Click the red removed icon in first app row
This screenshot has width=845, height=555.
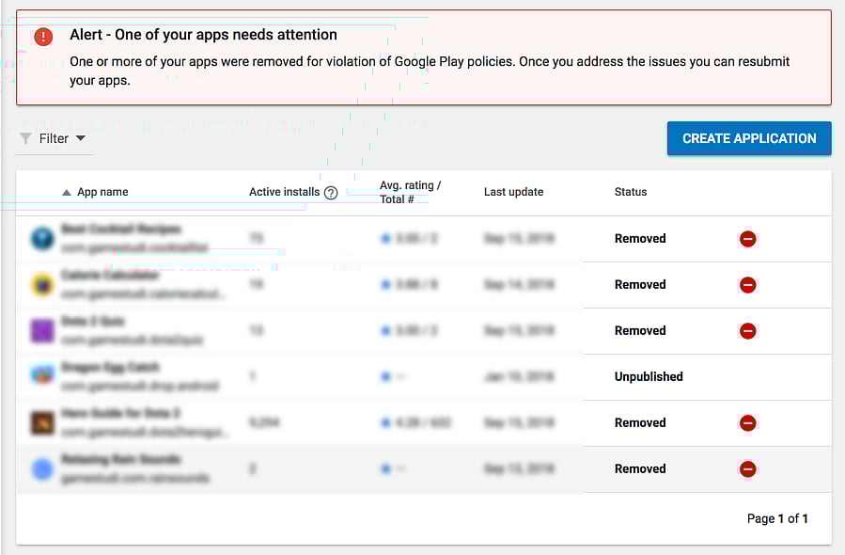click(x=747, y=239)
